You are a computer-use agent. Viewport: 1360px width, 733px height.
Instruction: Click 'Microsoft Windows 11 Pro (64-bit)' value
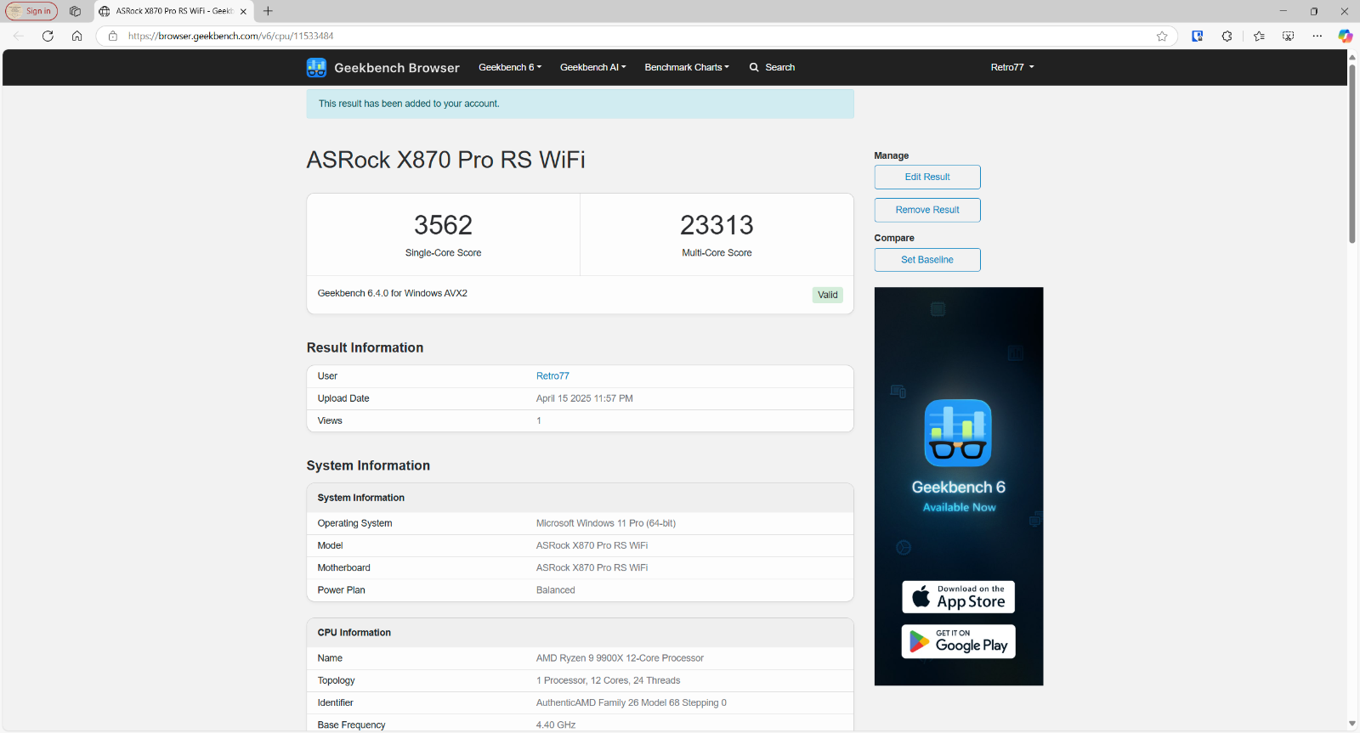tap(606, 523)
